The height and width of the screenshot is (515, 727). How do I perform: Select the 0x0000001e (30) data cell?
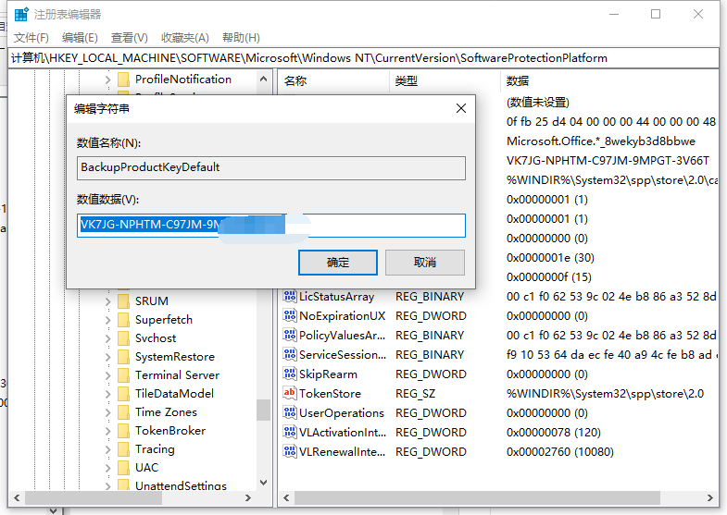550,257
